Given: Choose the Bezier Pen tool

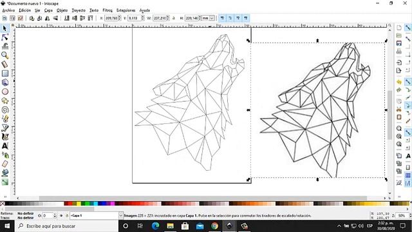Looking at the screenshot, I should (x=5, y=128).
